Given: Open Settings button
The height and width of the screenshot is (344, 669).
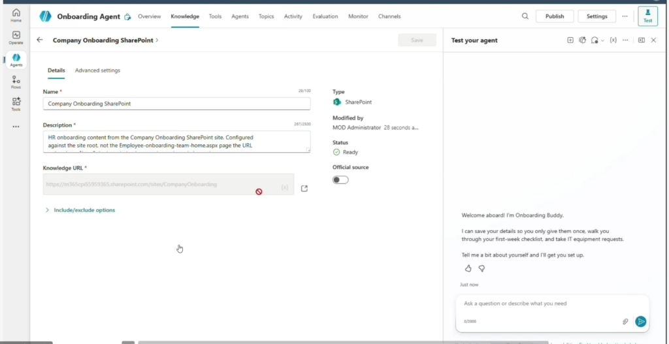Looking at the screenshot, I should click(x=597, y=16).
